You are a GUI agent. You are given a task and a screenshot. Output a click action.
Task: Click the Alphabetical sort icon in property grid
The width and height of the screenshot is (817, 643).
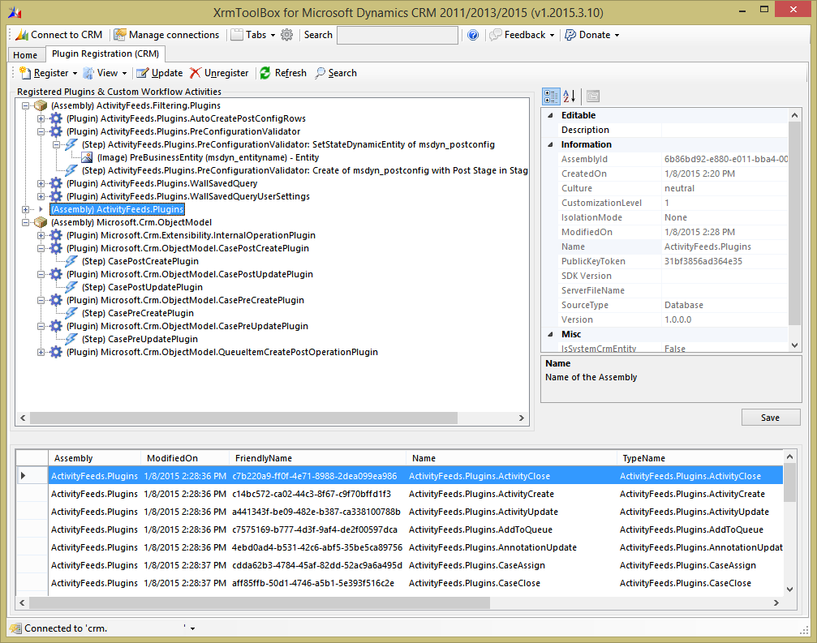(570, 96)
